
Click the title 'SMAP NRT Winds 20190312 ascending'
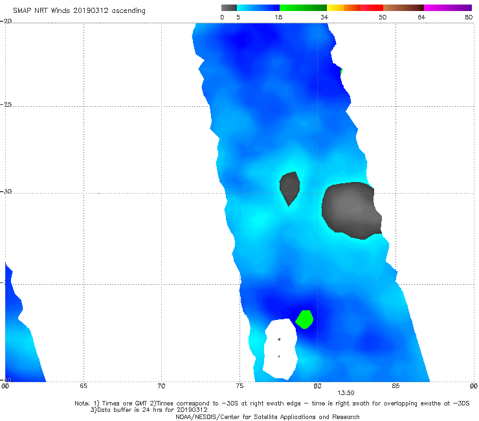coord(79,11)
